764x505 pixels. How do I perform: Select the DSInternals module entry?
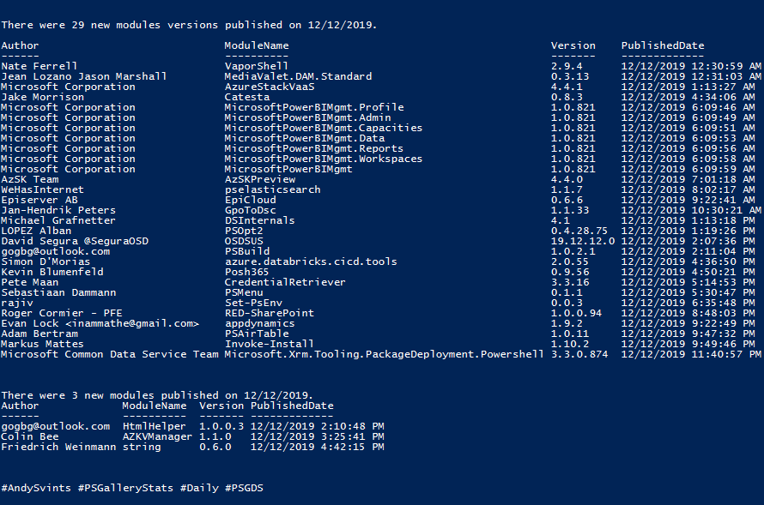coord(260,220)
